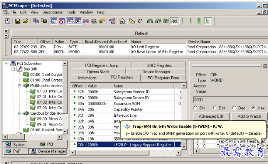Collapse the PCI Subsystem tree node
Viewport: 268px width, 164px height.
(7, 64)
